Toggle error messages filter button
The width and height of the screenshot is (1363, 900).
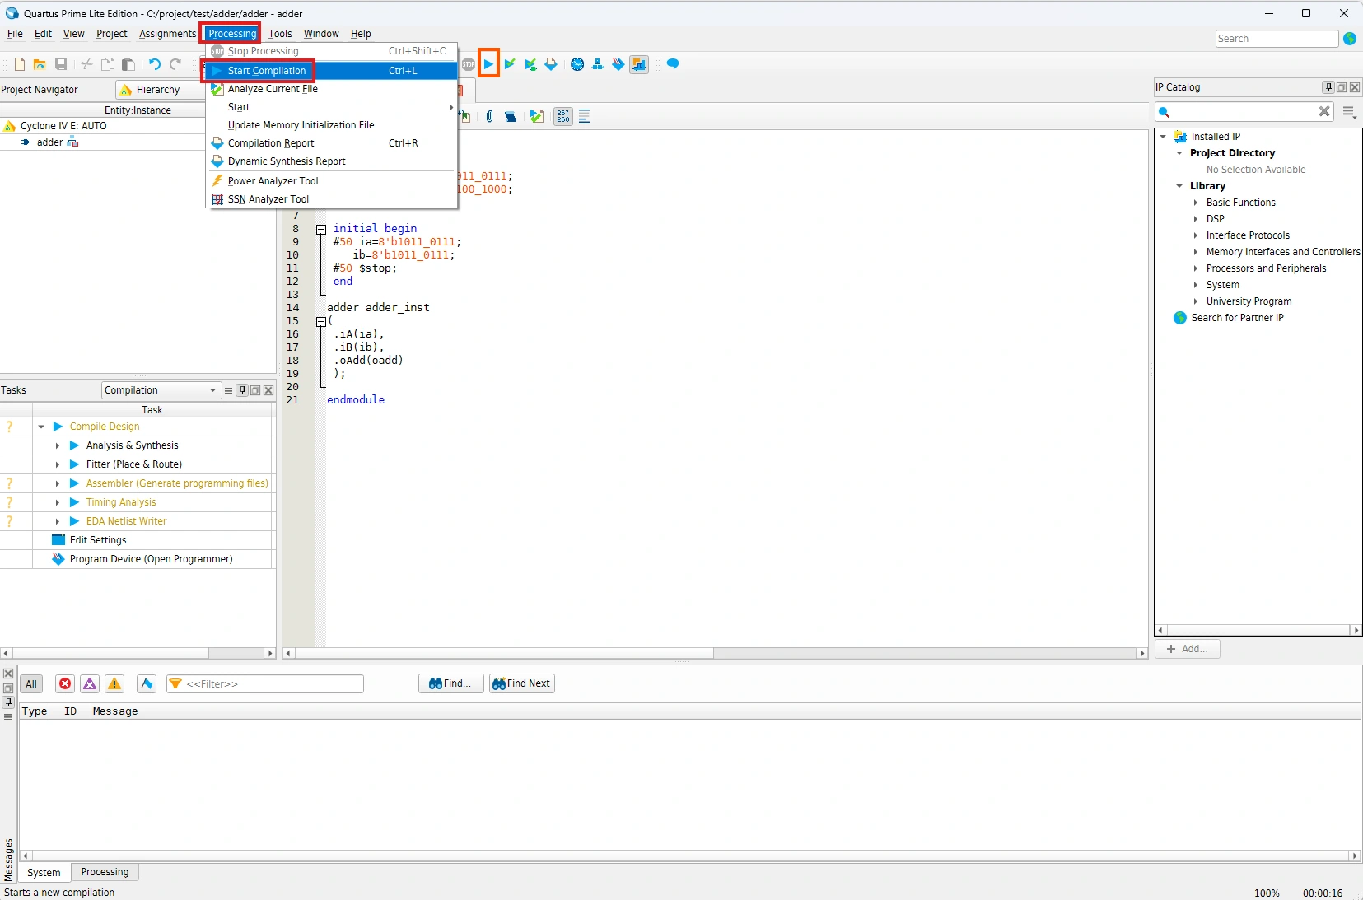(65, 683)
